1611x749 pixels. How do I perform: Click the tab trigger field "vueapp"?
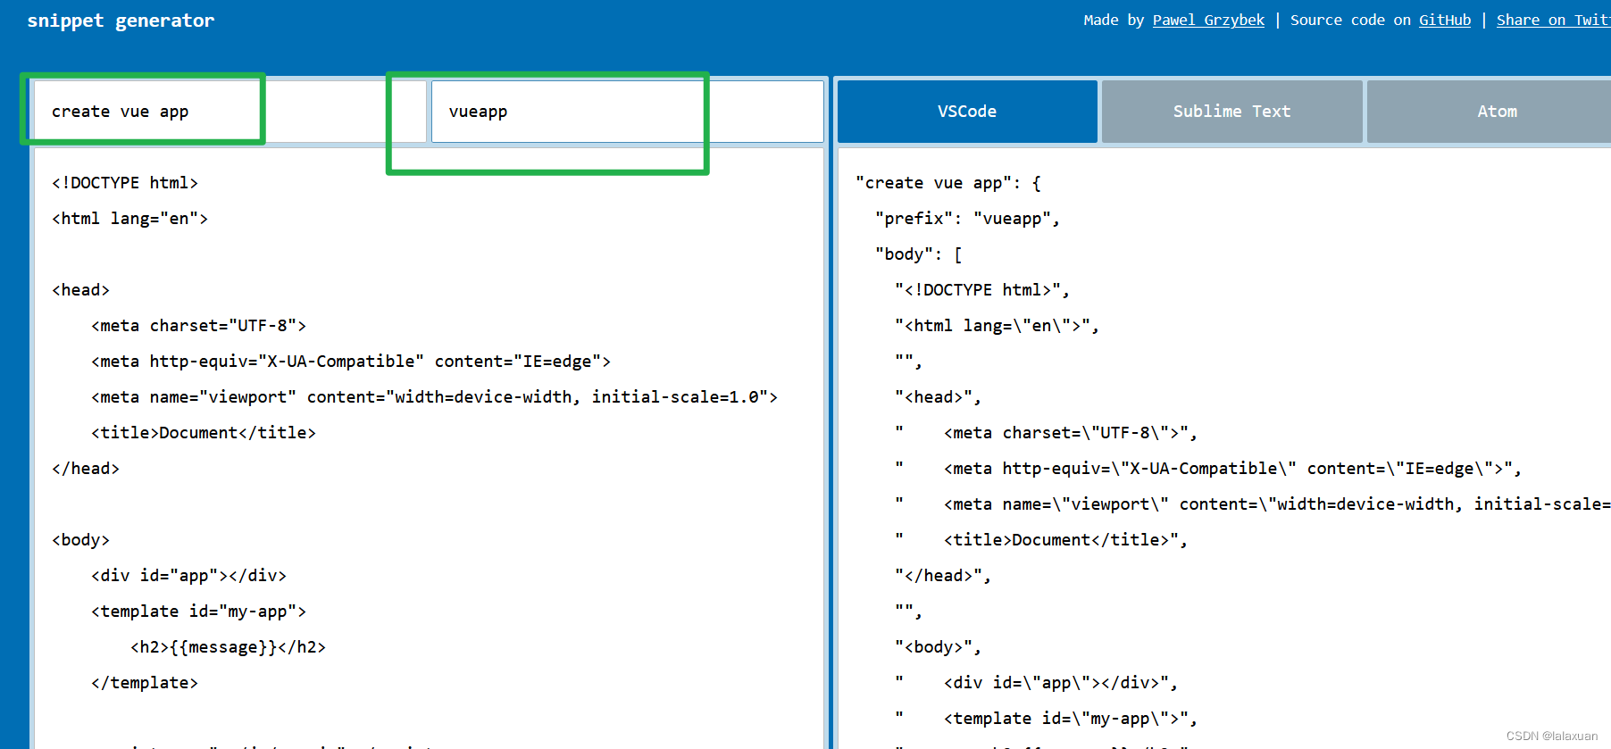[627, 112]
